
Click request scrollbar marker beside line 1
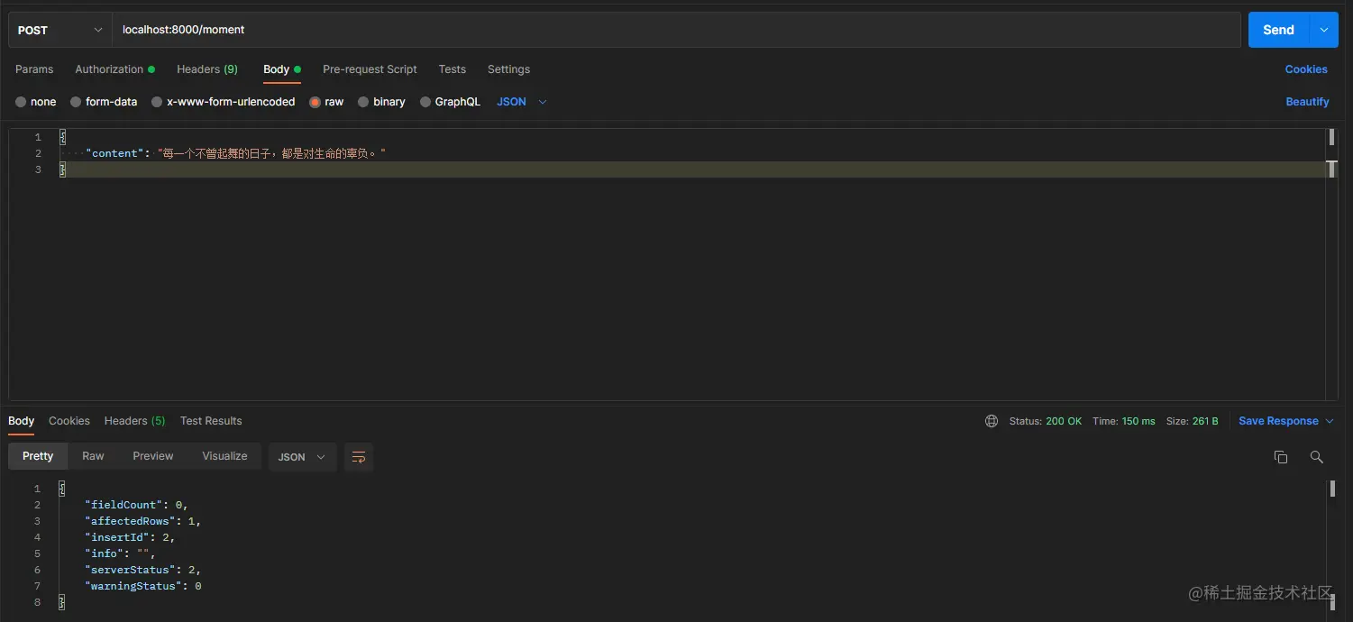tap(1330, 137)
